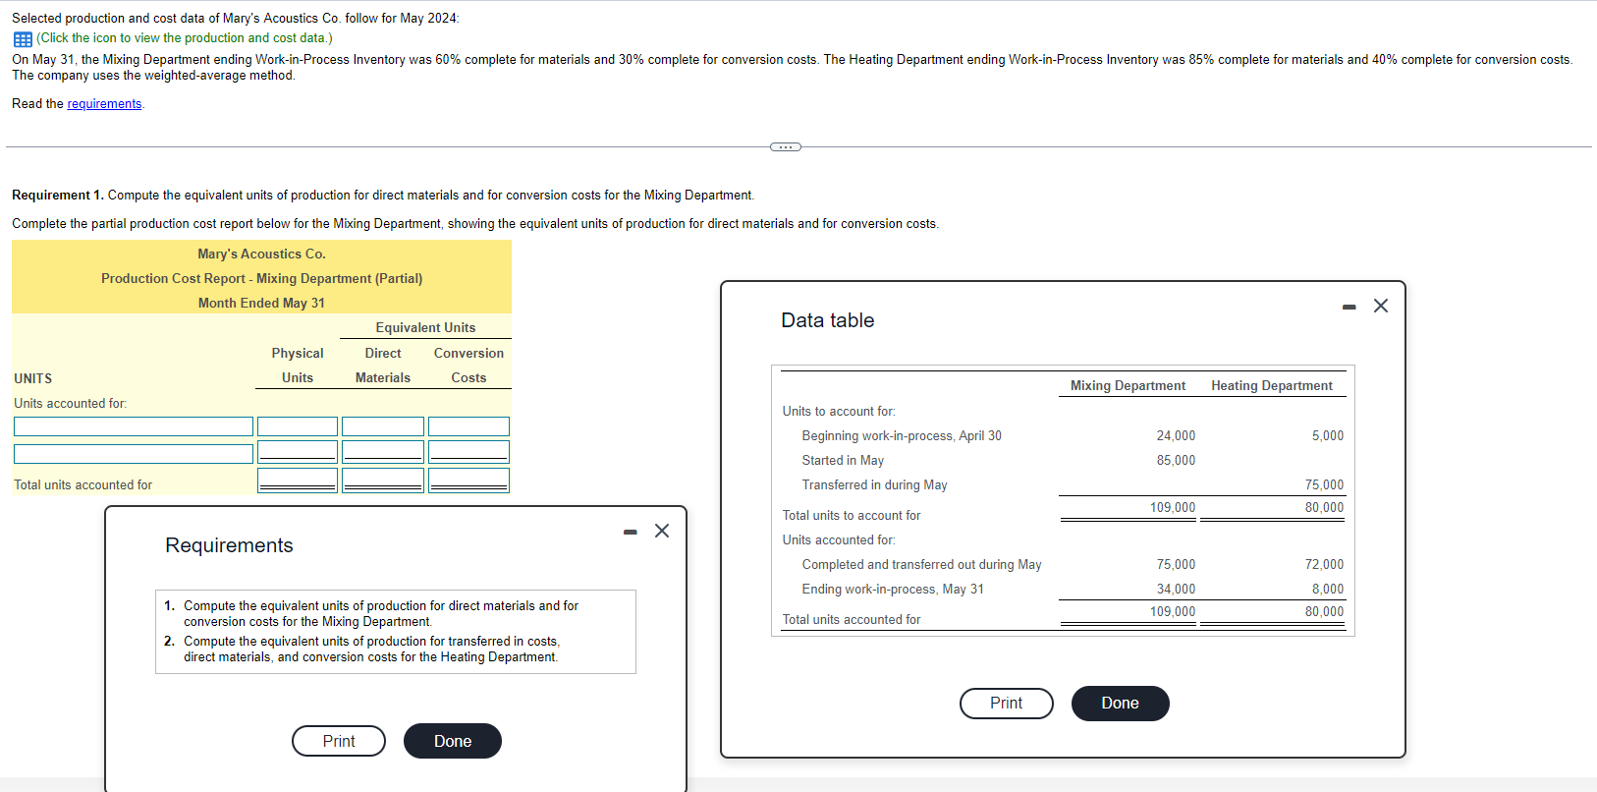Click 'Completed and transferred out during May' label
This screenshot has width=1597, height=792.
tap(921, 565)
